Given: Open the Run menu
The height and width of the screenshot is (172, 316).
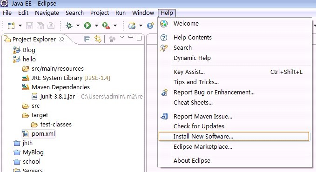Looking at the screenshot, I should 121,13.
